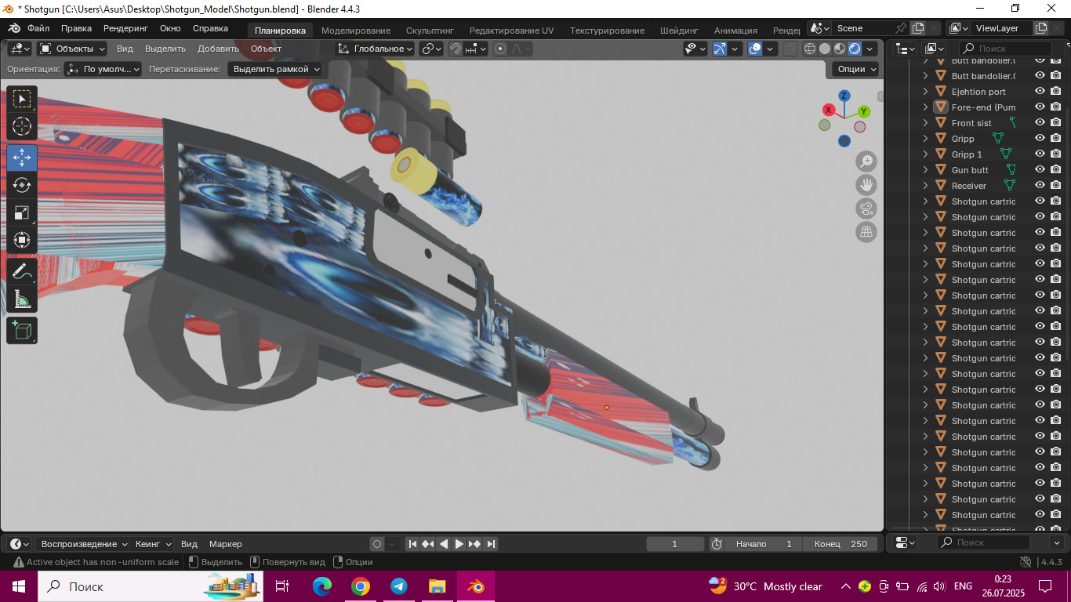Click the Blender logo menu icon
The image size is (1071, 602).
pyautogui.click(x=14, y=28)
